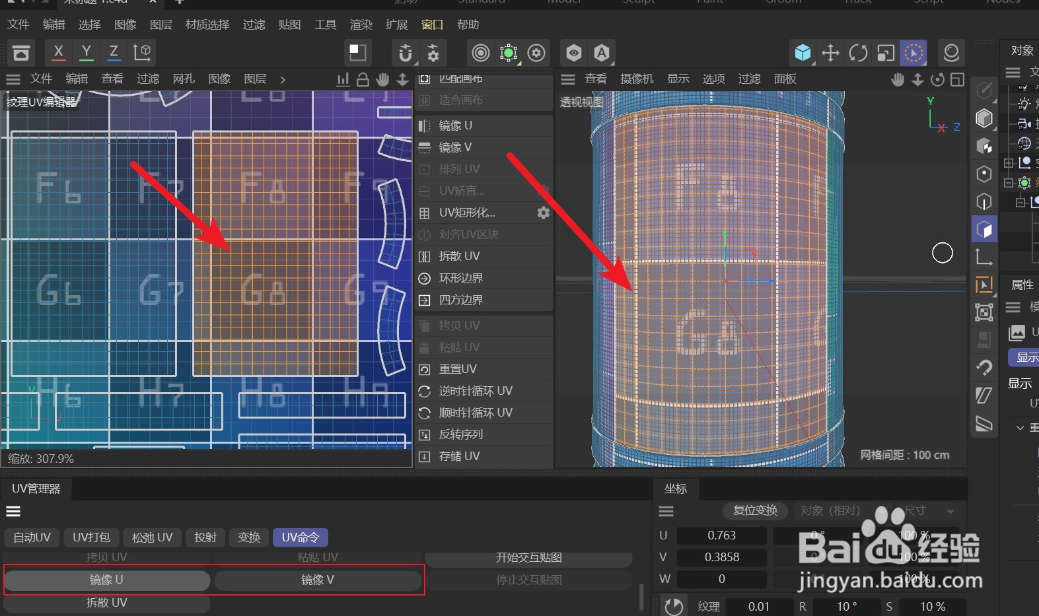Choose 拆散 UV in UV command list
Image resolution: width=1039 pixels, height=616 pixels.
pos(484,256)
